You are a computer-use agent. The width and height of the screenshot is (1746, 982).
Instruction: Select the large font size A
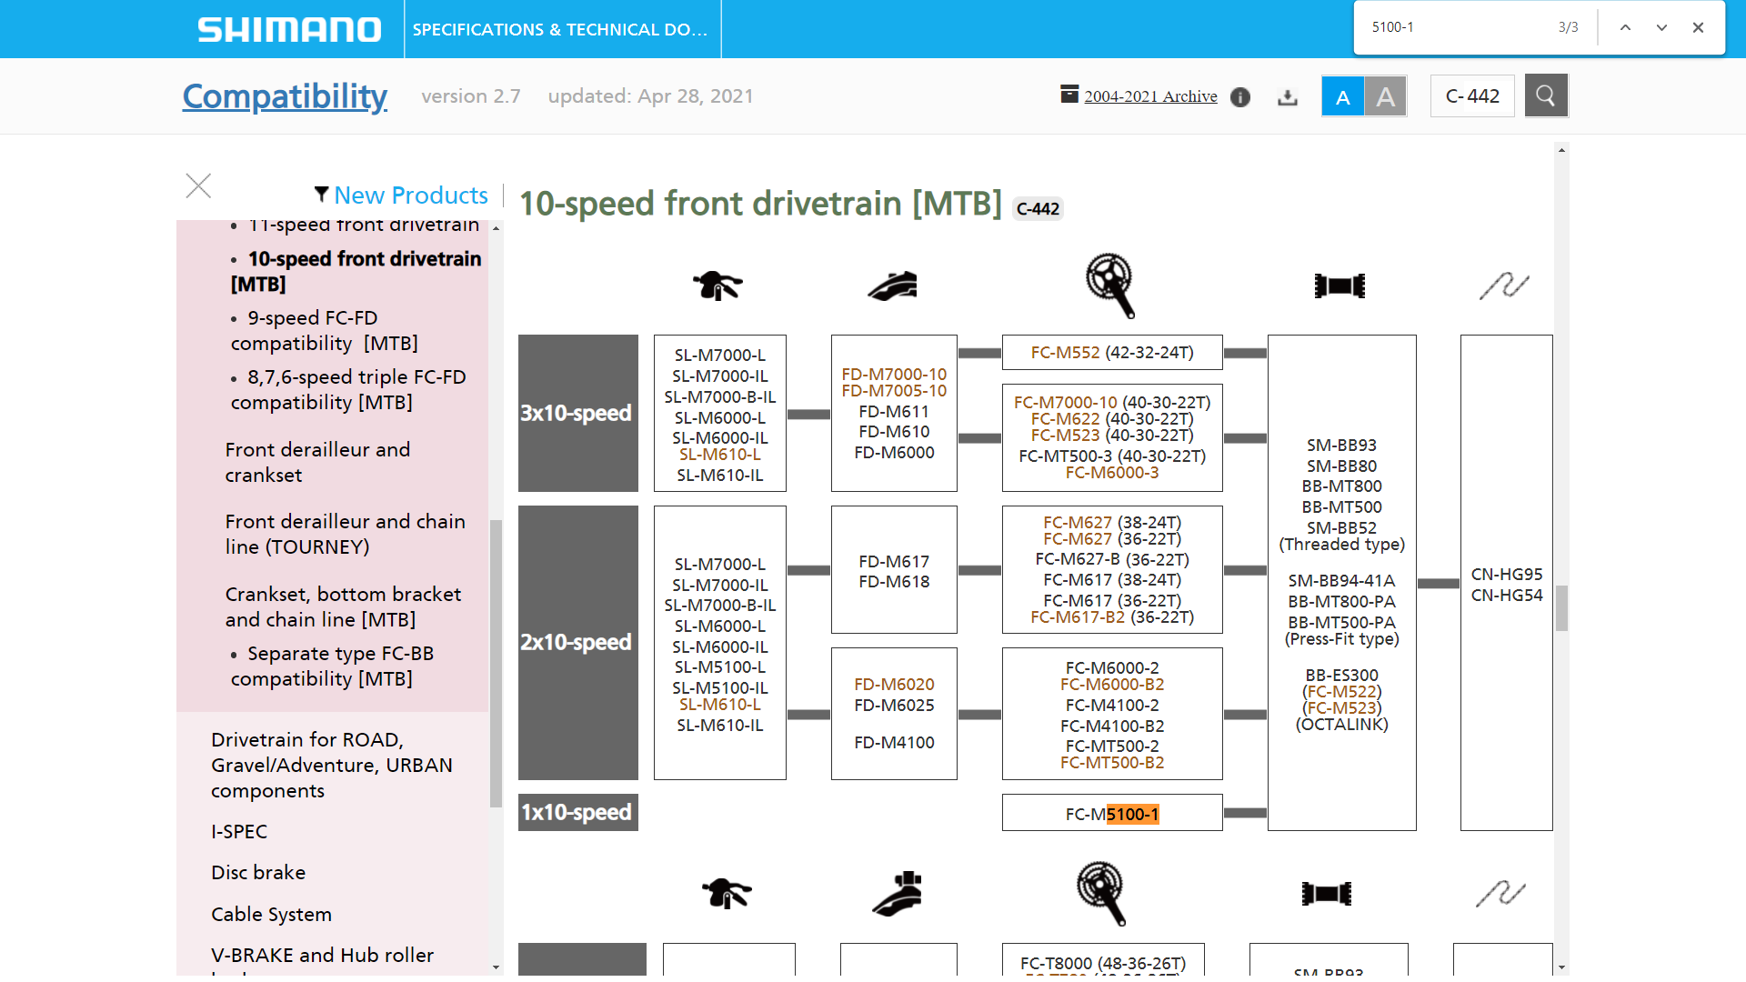coord(1385,96)
